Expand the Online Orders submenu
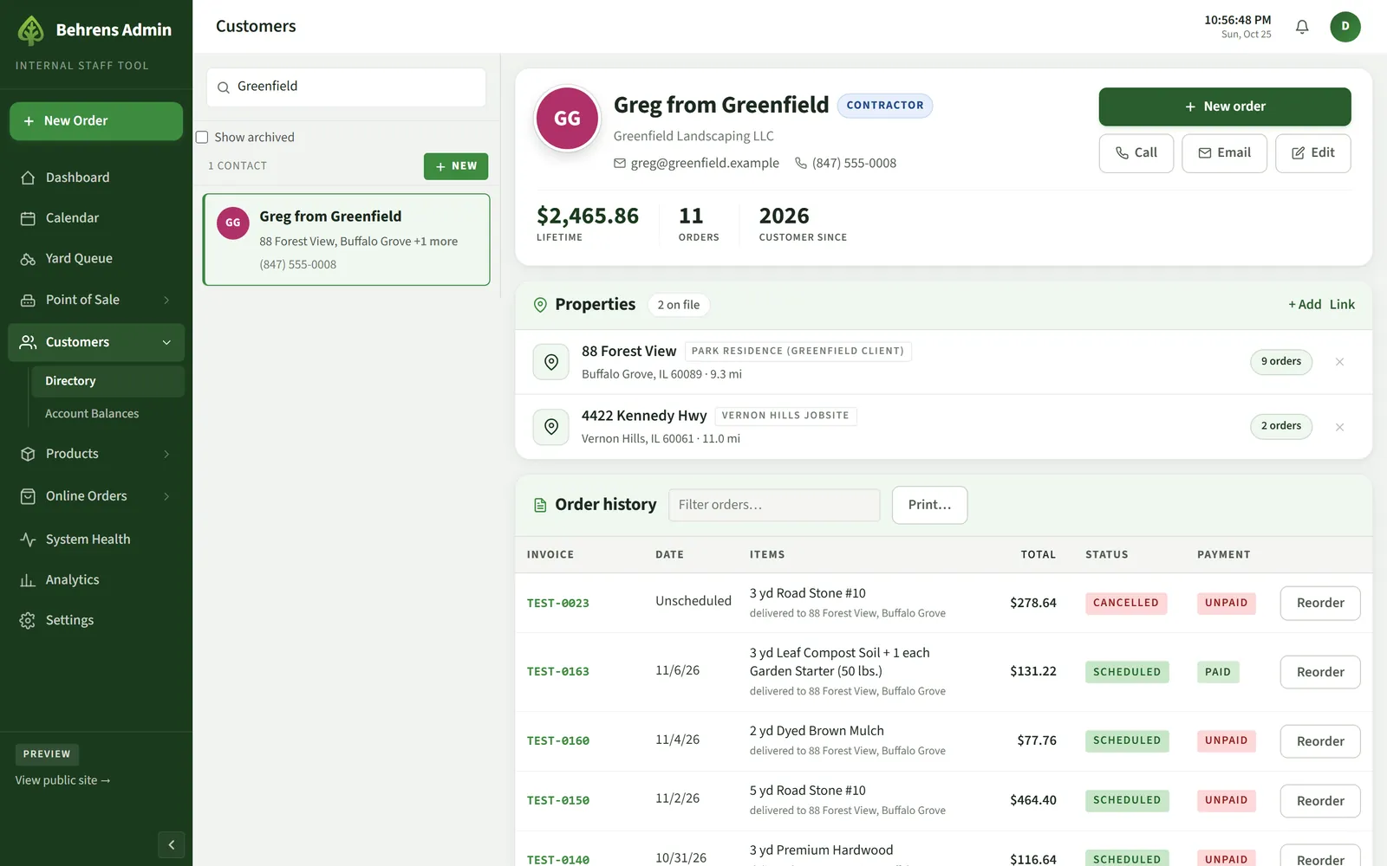This screenshot has width=1387, height=866. coord(166,496)
